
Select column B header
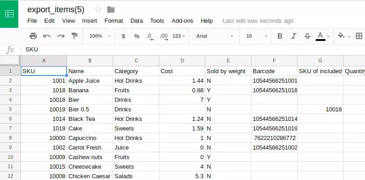coord(90,61)
